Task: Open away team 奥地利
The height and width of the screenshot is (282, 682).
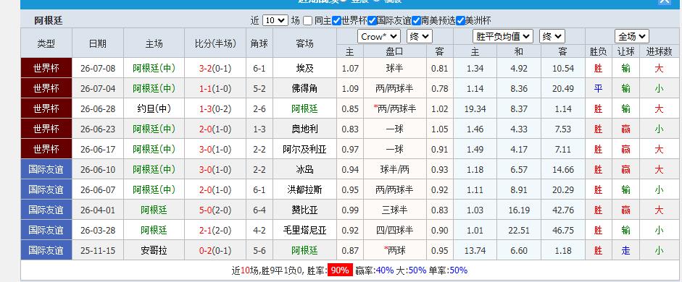Action: [304, 129]
